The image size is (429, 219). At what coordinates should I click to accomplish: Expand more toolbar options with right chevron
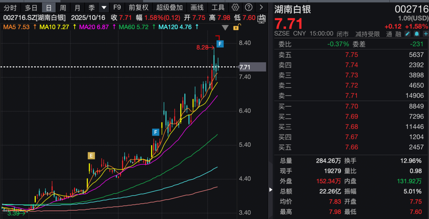click(261, 8)
